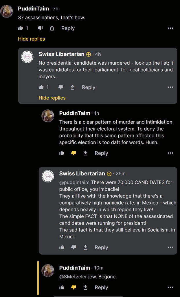Share PuddinTaim's 10m reply
This screenshot has width=180, height=297.
point(85,287)
